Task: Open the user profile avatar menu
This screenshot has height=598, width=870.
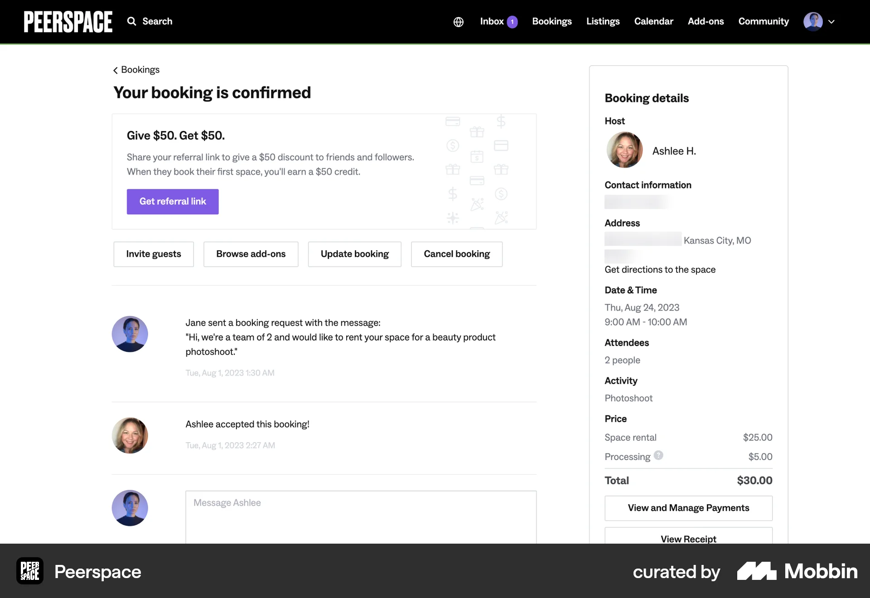Action: 813,22
